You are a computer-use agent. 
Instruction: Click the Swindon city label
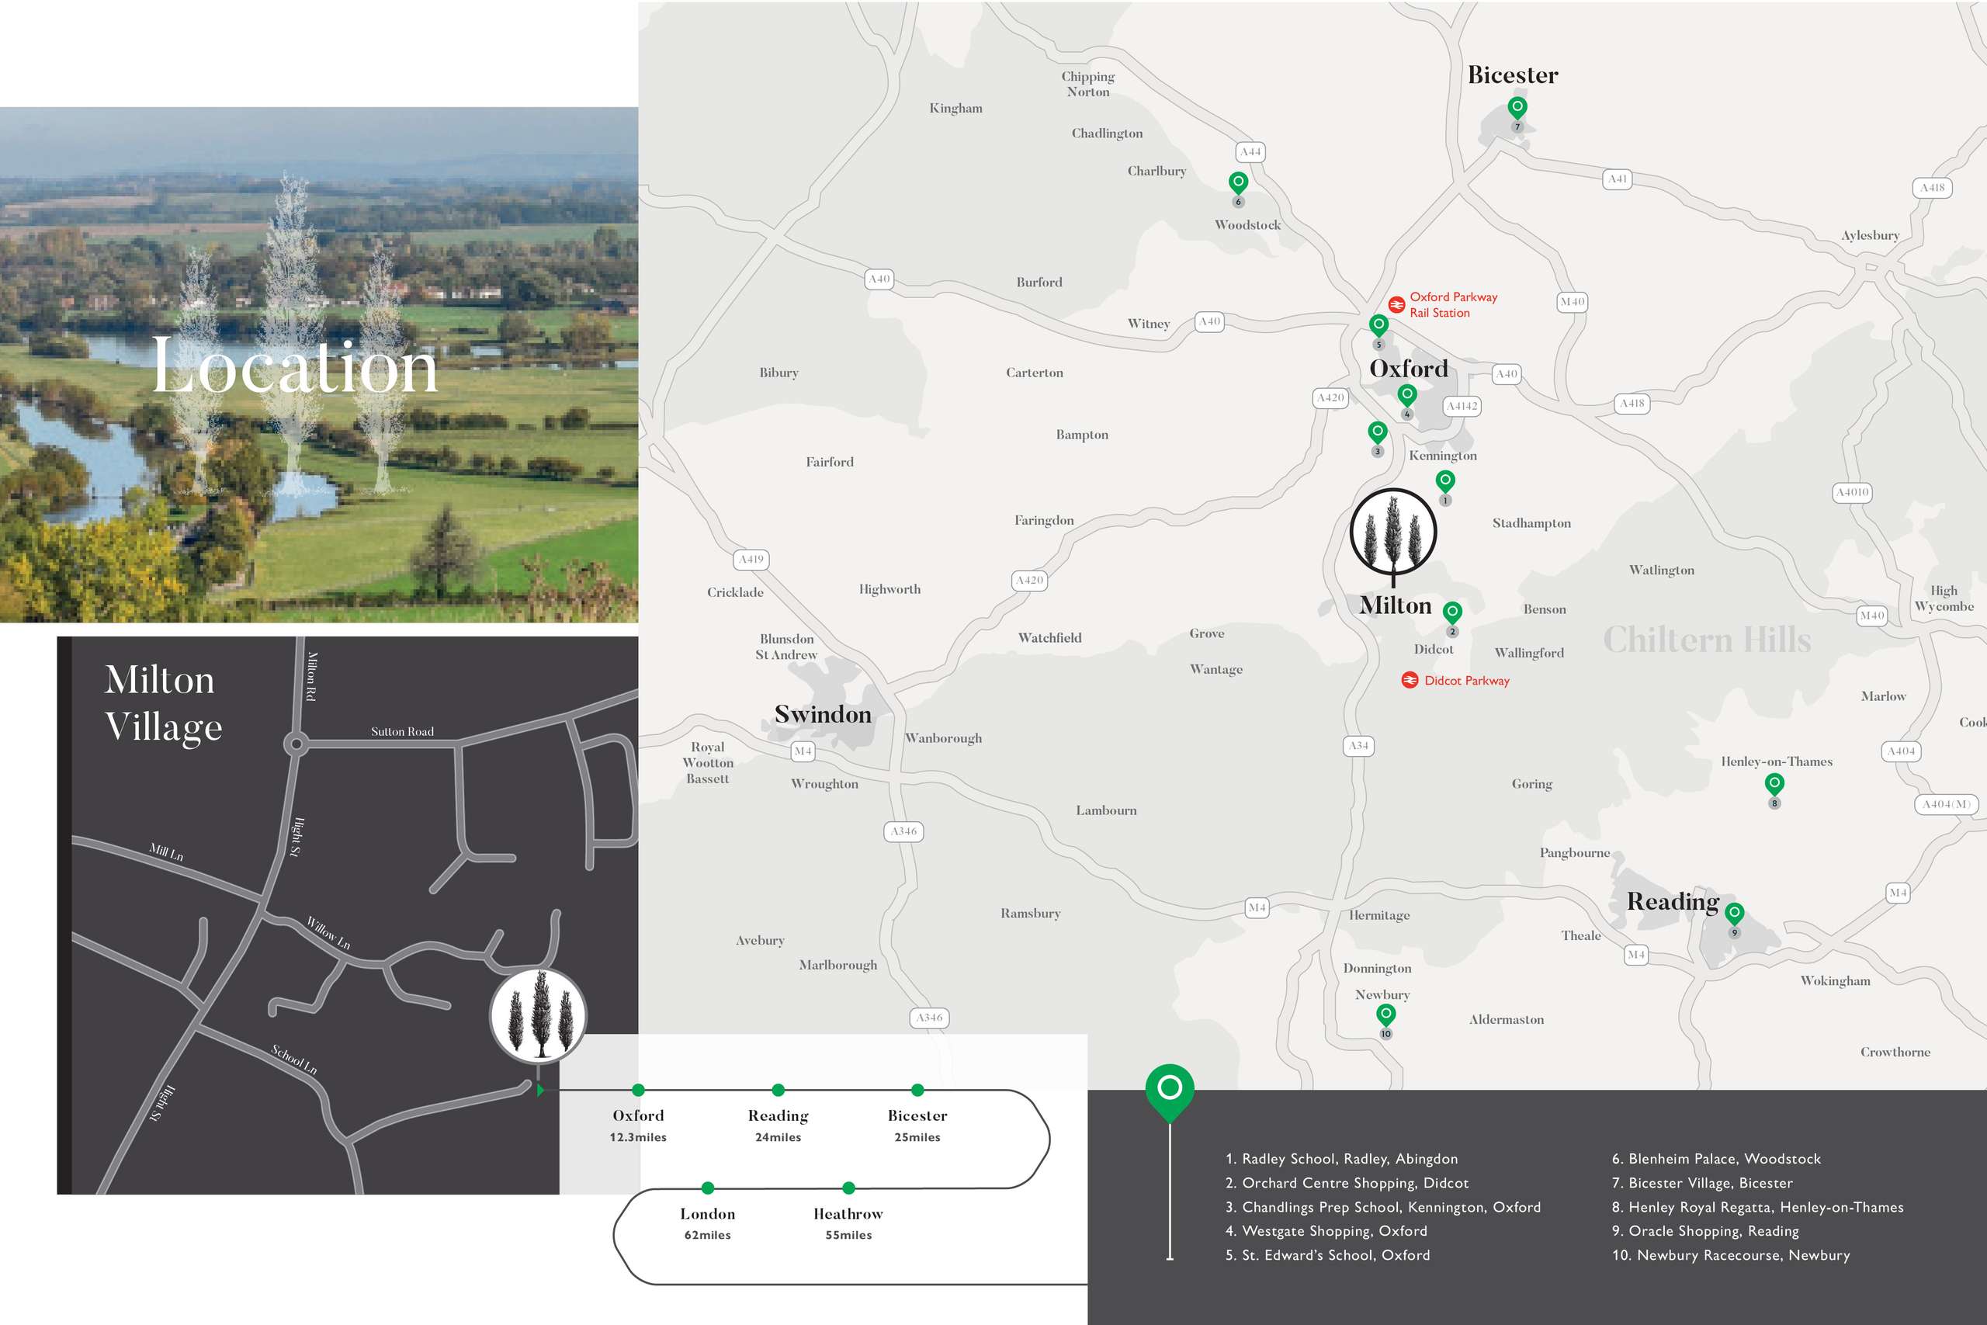(x=822, y=715)
